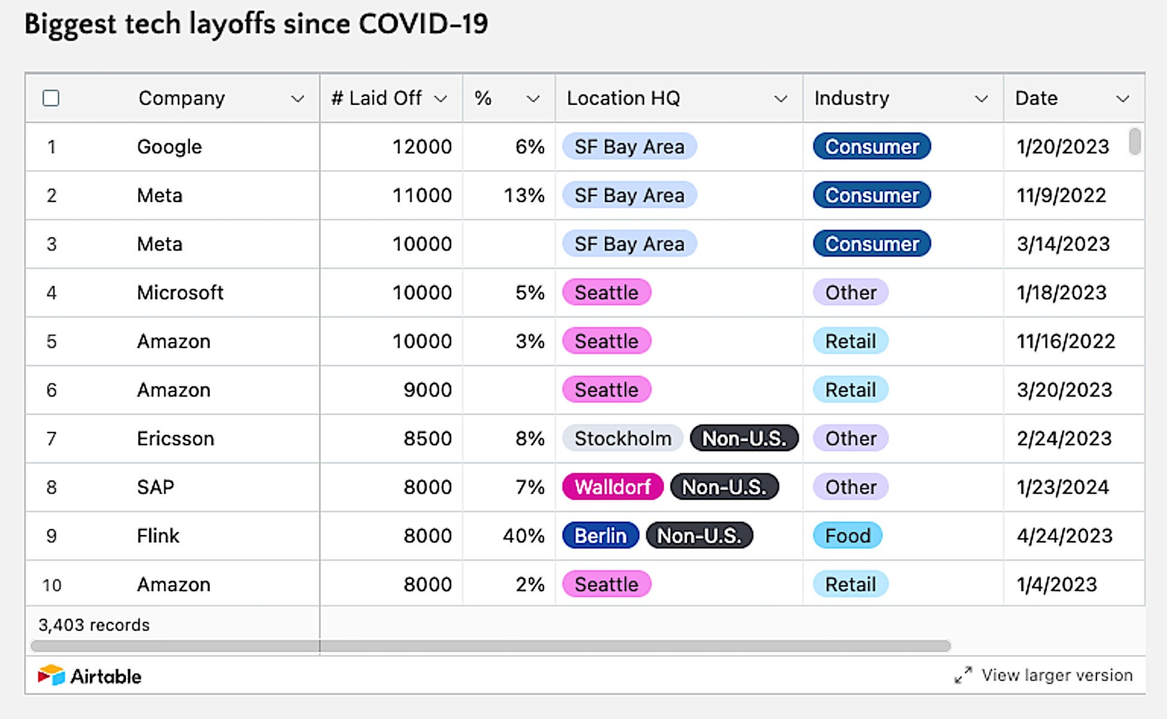Image resolution: width=1167 pixels, height=719 pixels.
Task: Open the Company column dropdown arrow
Action: [297, 99]
